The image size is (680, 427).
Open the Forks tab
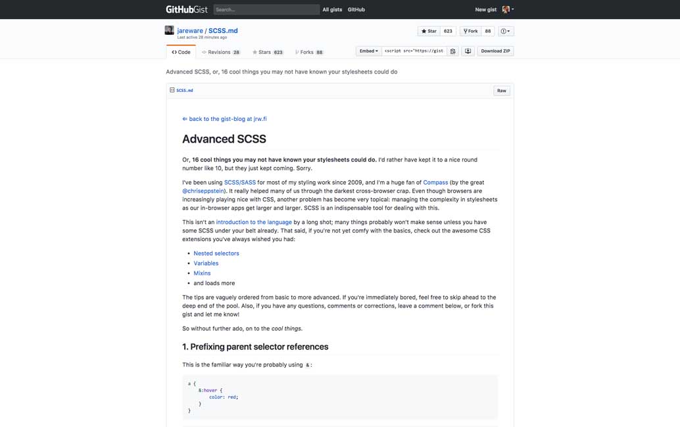309,52
